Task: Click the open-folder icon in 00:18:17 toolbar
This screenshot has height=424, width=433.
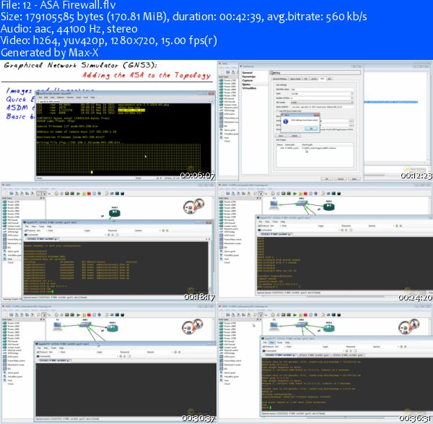Action: [x=12, y=194]
